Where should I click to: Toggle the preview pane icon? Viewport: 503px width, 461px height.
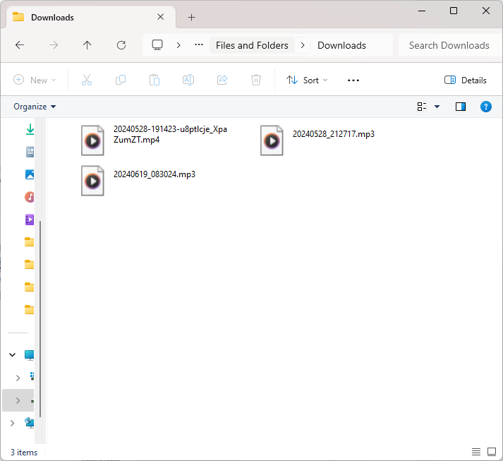click(x=461, y=107)
